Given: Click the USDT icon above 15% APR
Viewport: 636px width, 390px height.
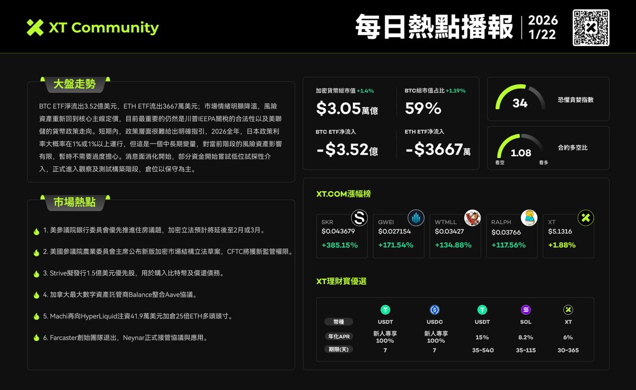Looking at the screenshot, I should pos(482,309).
